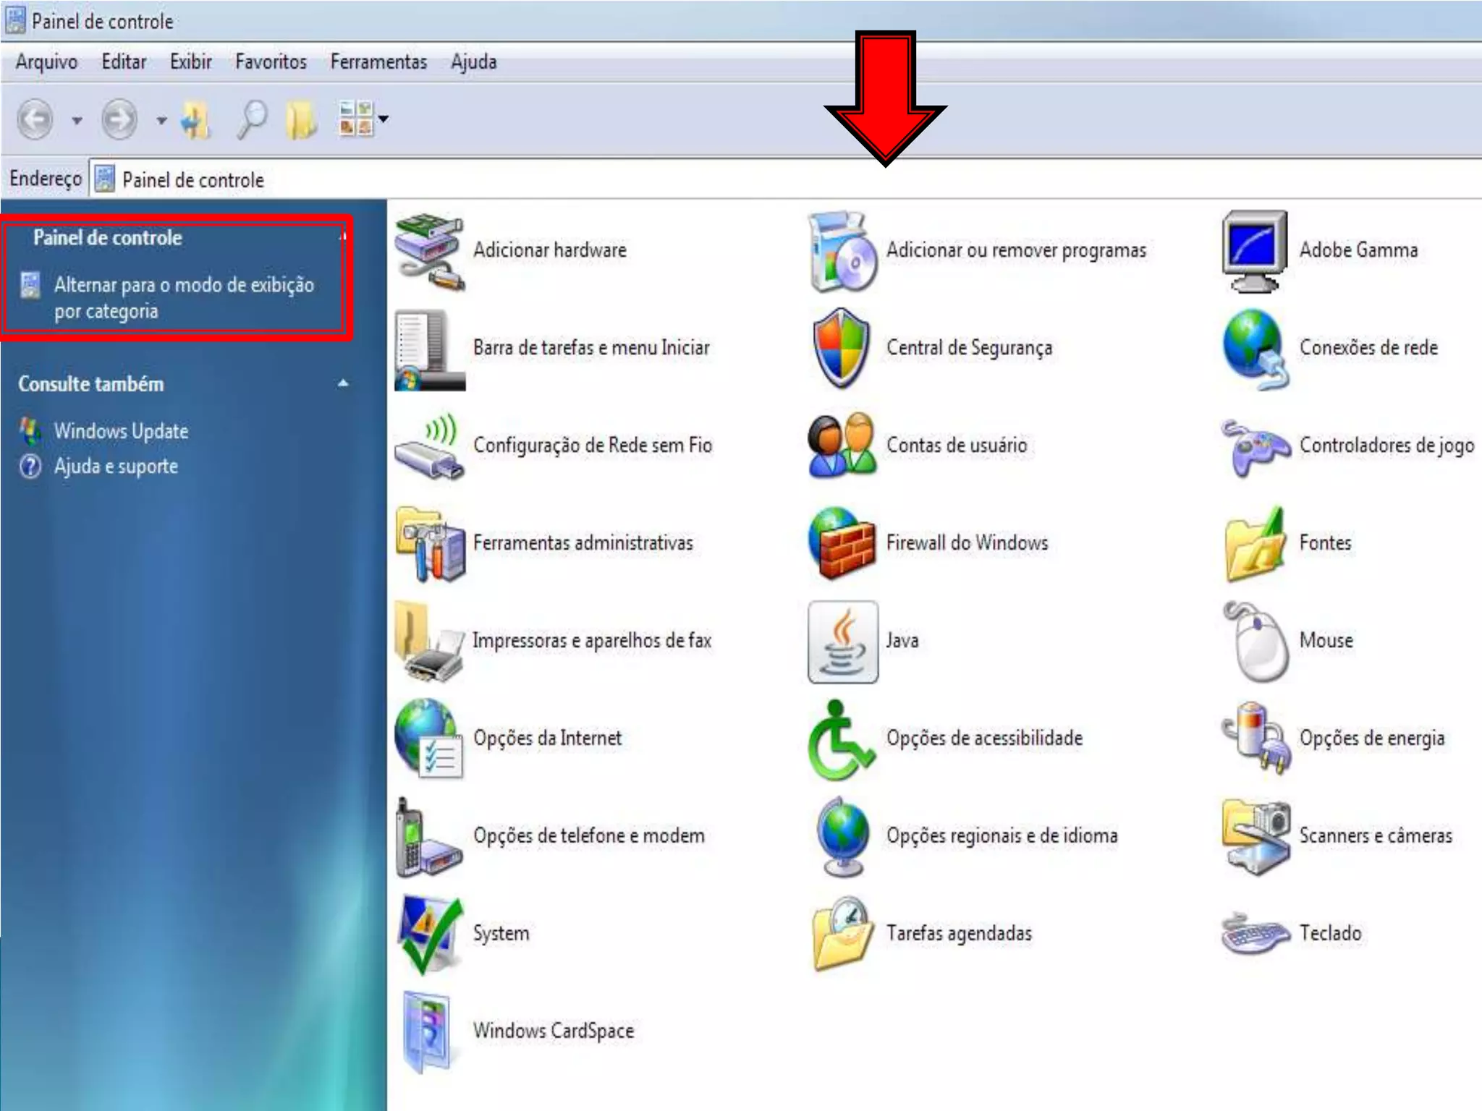The height and width of the screenshot is (1111, 1482).
Task: Open the Adobe Gamma icon
Action: 1255,251
